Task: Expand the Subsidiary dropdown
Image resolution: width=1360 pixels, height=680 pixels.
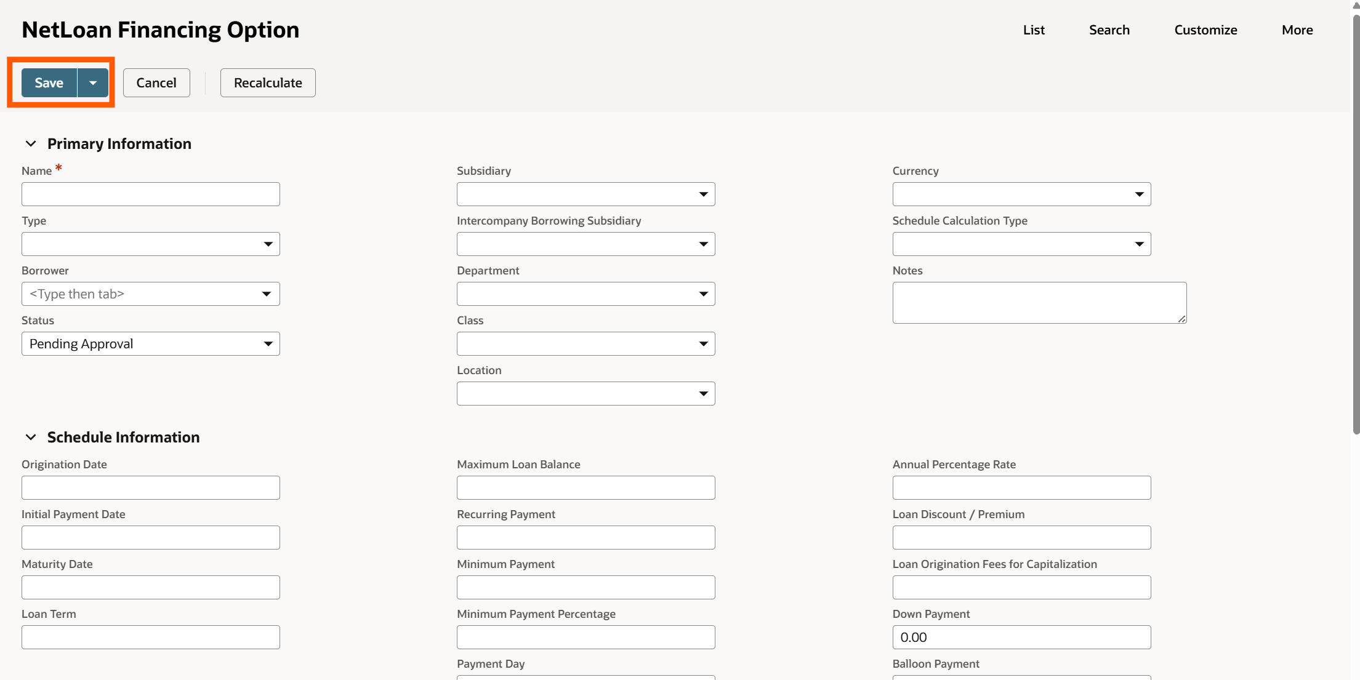Action: 703,194
